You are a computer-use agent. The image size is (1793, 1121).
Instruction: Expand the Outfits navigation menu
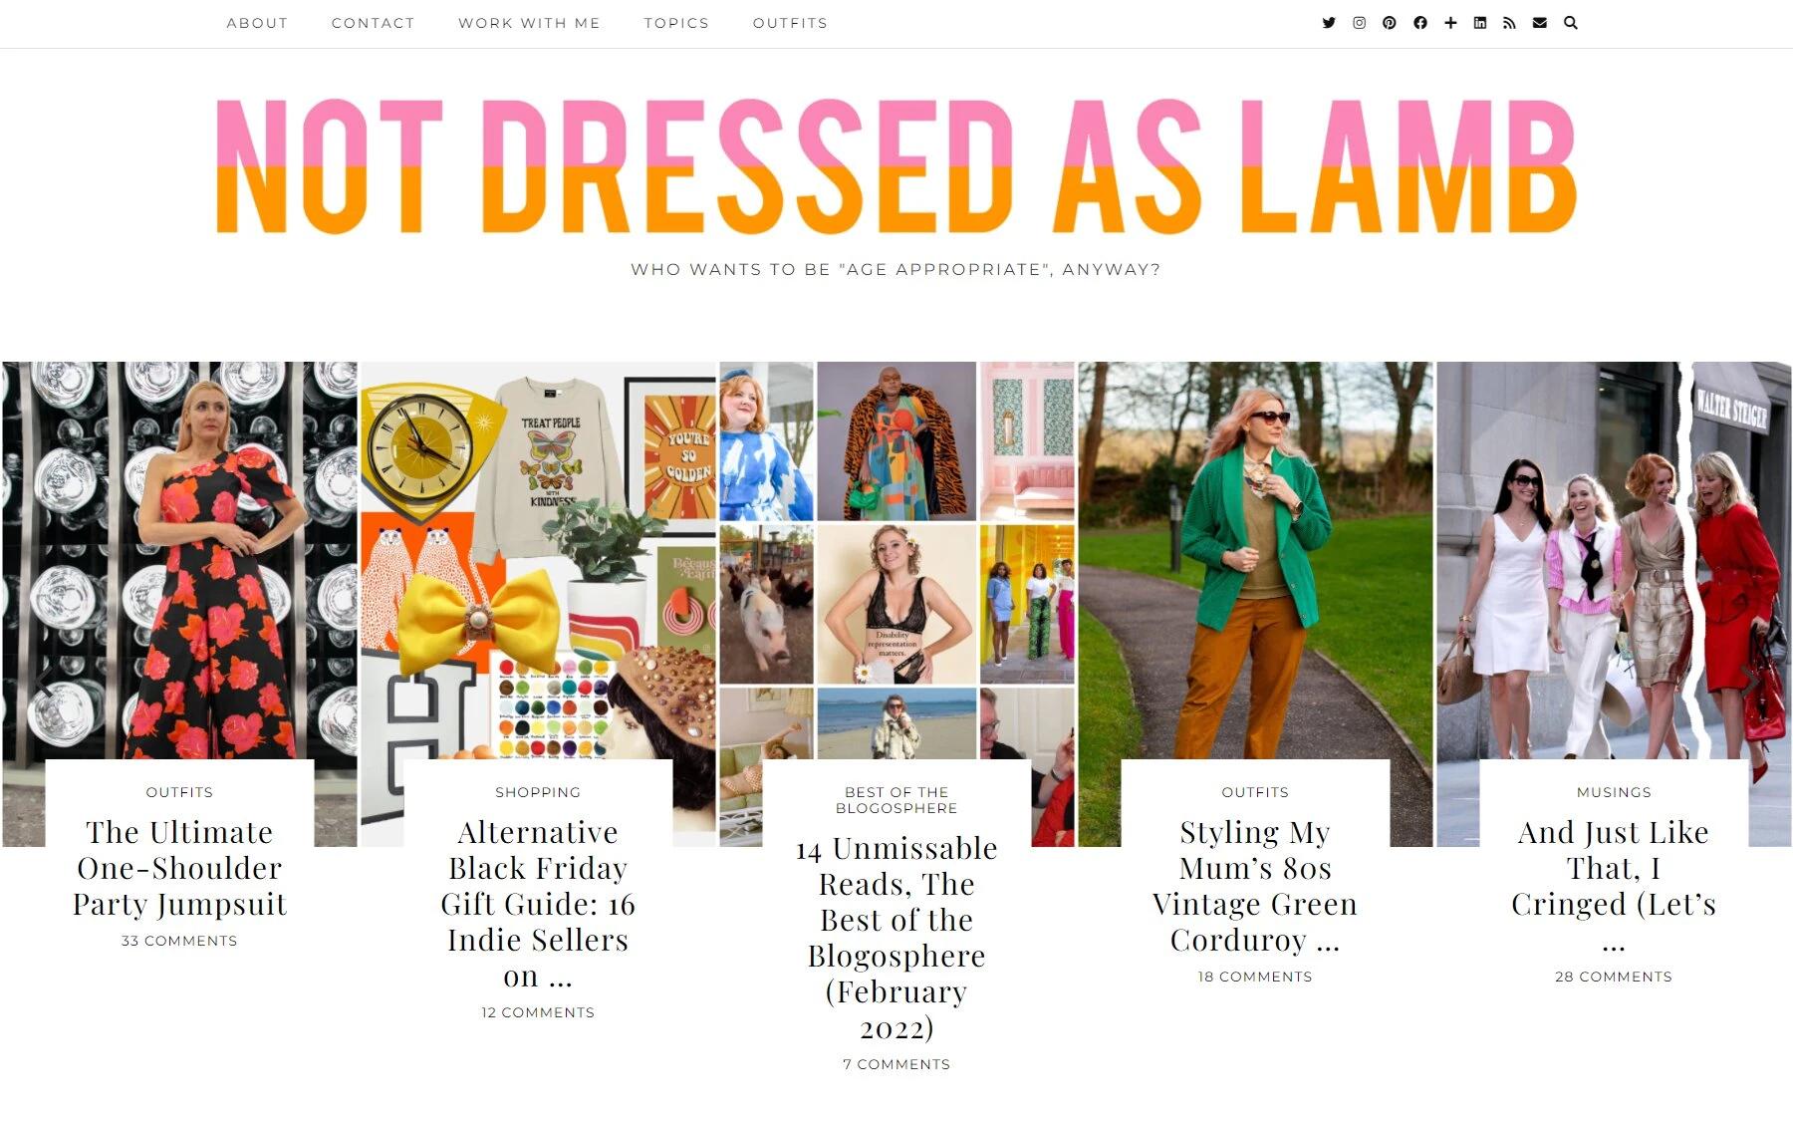click(790, 23)
